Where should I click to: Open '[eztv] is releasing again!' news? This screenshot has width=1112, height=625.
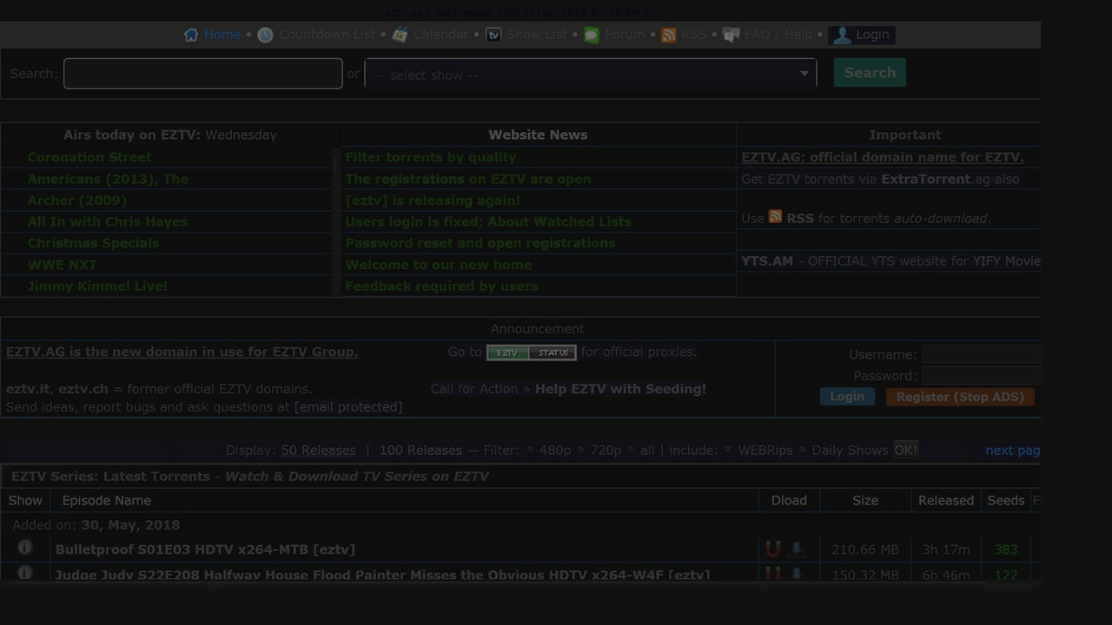433,201
